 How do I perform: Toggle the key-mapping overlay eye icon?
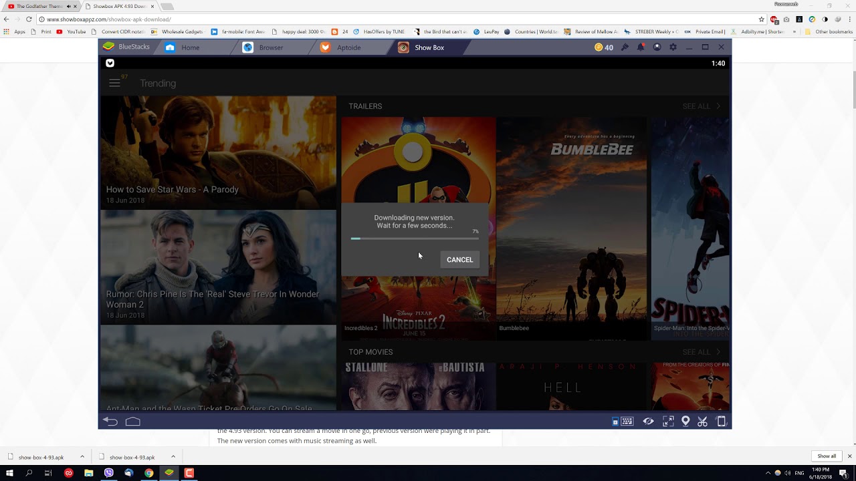648,422
